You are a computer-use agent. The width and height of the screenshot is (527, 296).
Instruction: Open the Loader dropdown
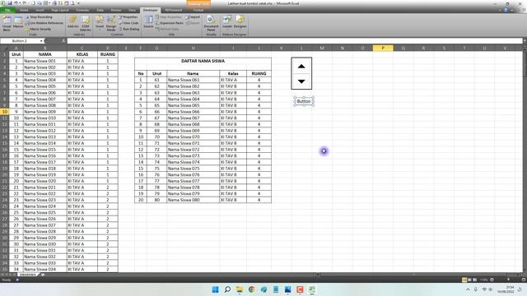click(x=227, y=22)
